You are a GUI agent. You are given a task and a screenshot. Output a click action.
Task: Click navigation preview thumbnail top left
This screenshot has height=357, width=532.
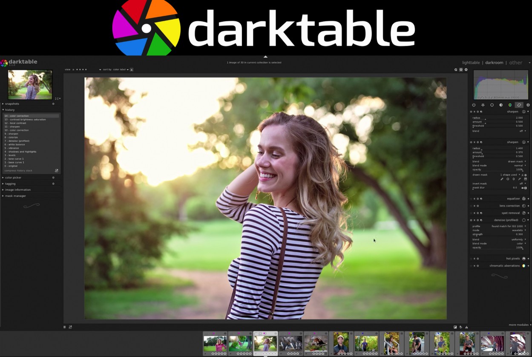pos(30,84)
